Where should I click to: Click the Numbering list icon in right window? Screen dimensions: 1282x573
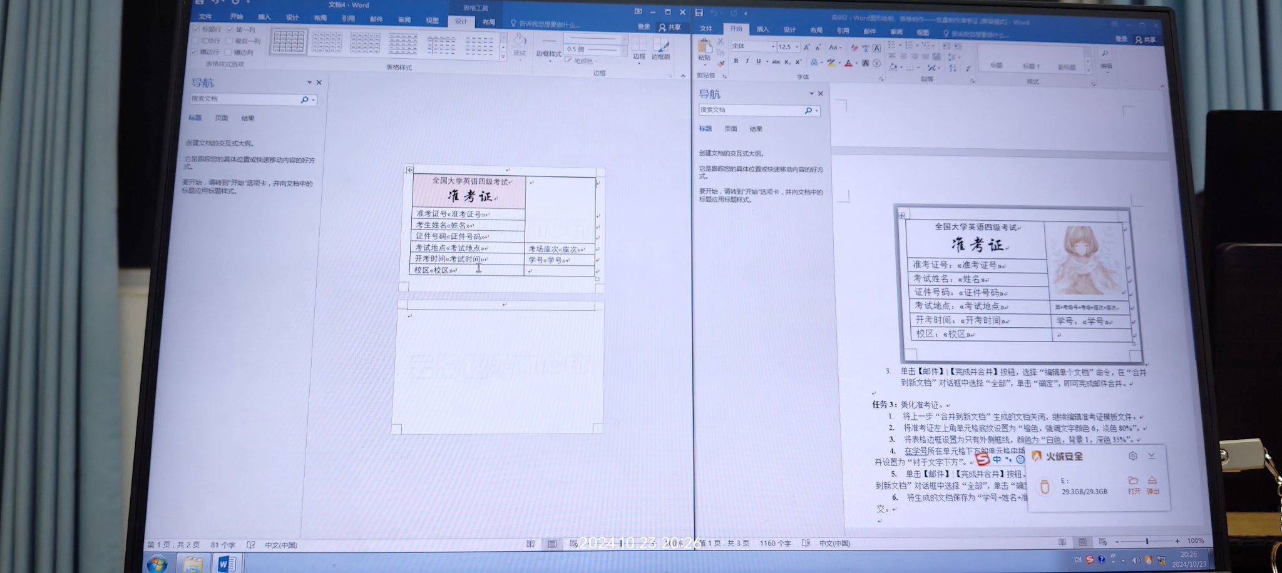[910, 45]
